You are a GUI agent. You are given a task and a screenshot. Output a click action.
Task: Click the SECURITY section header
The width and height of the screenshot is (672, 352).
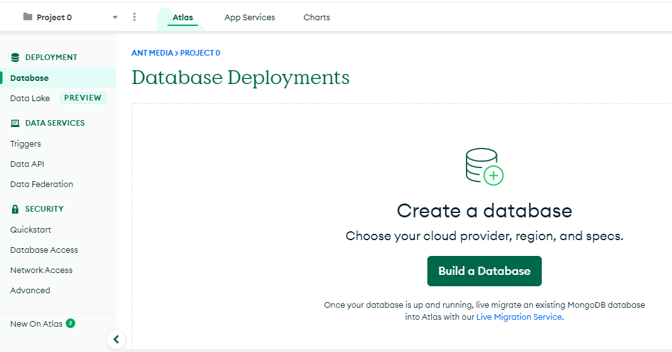coord(44,209)
